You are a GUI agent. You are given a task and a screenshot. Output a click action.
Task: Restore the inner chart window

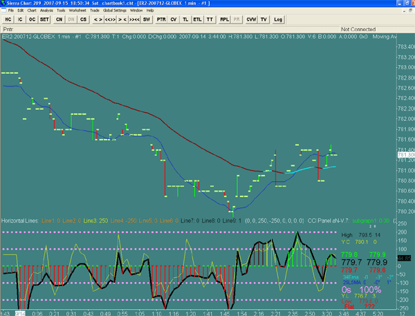(410, 10)
